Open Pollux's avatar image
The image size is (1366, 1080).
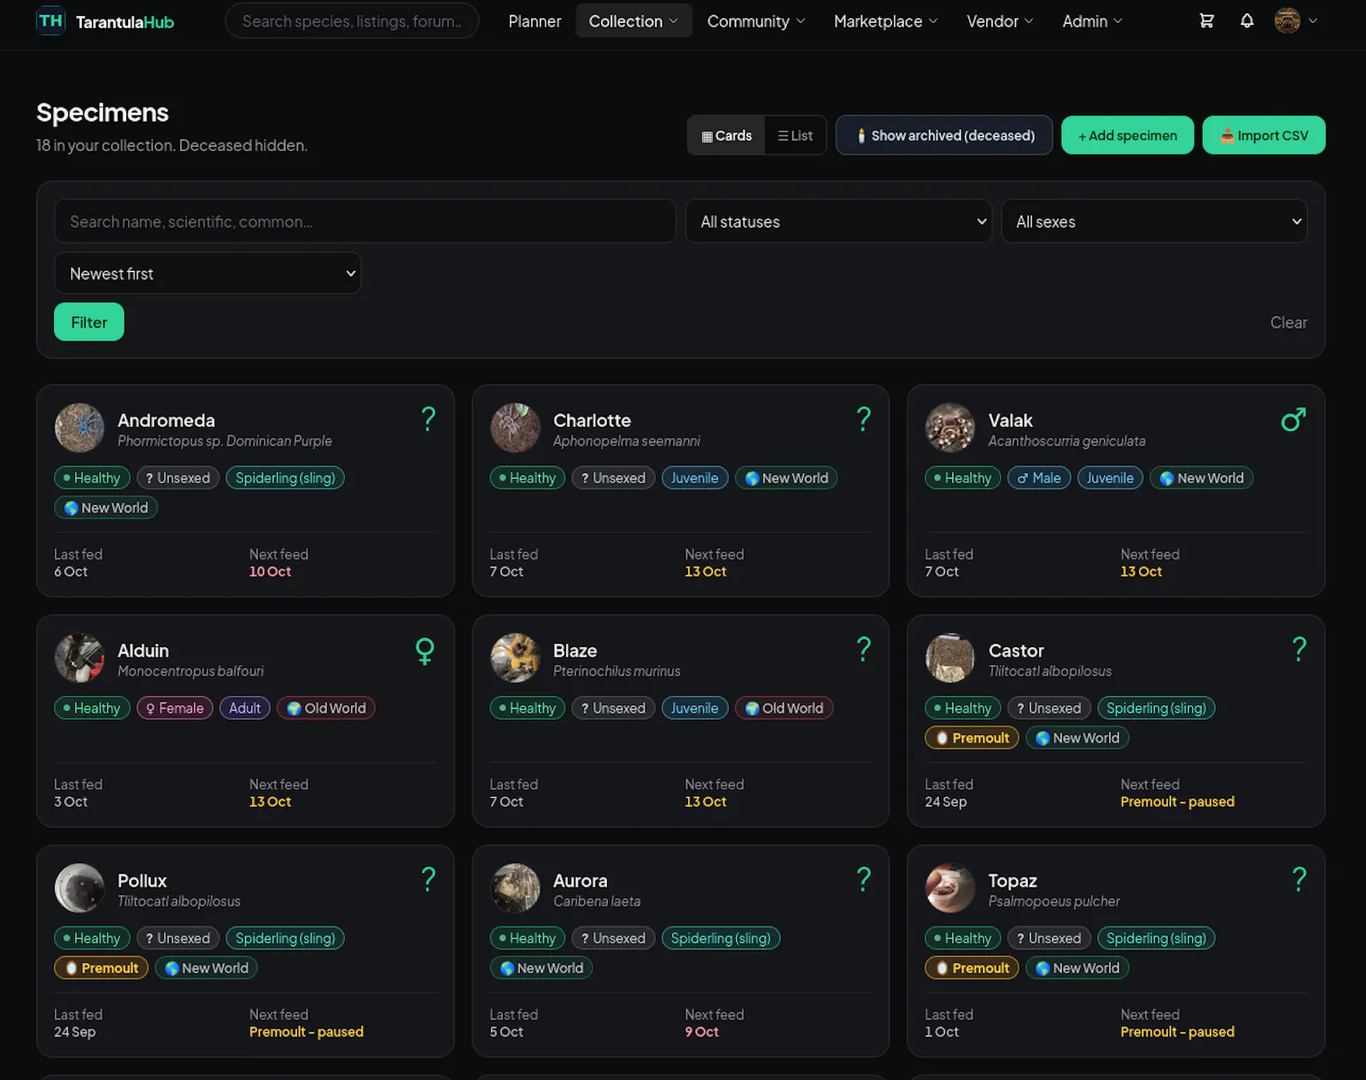(x=79, y=888)
